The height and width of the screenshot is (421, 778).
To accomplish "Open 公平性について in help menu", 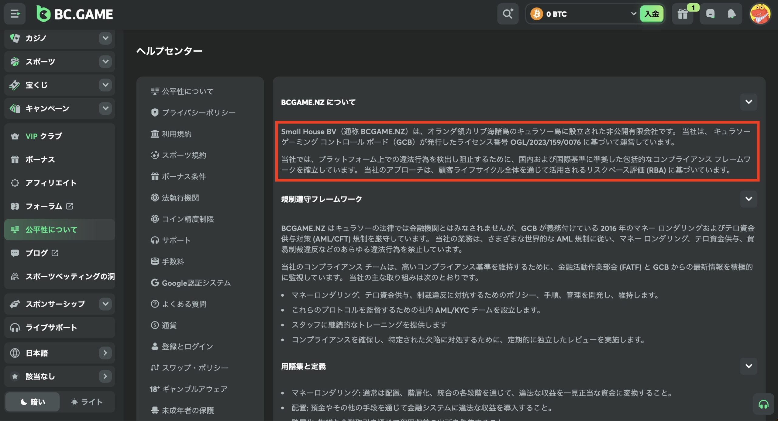I will coord(182,91).
